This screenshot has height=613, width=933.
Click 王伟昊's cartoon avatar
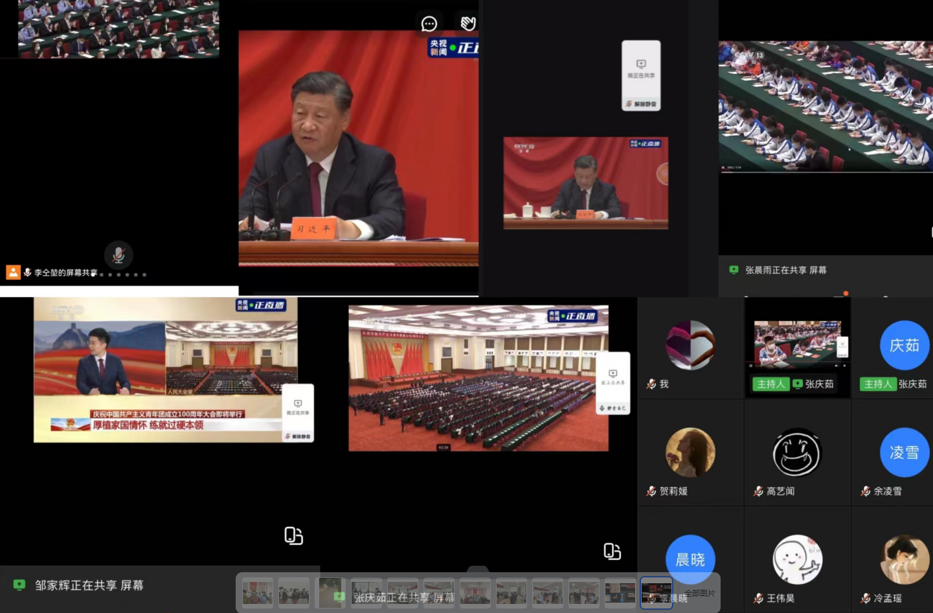(797, 560)
